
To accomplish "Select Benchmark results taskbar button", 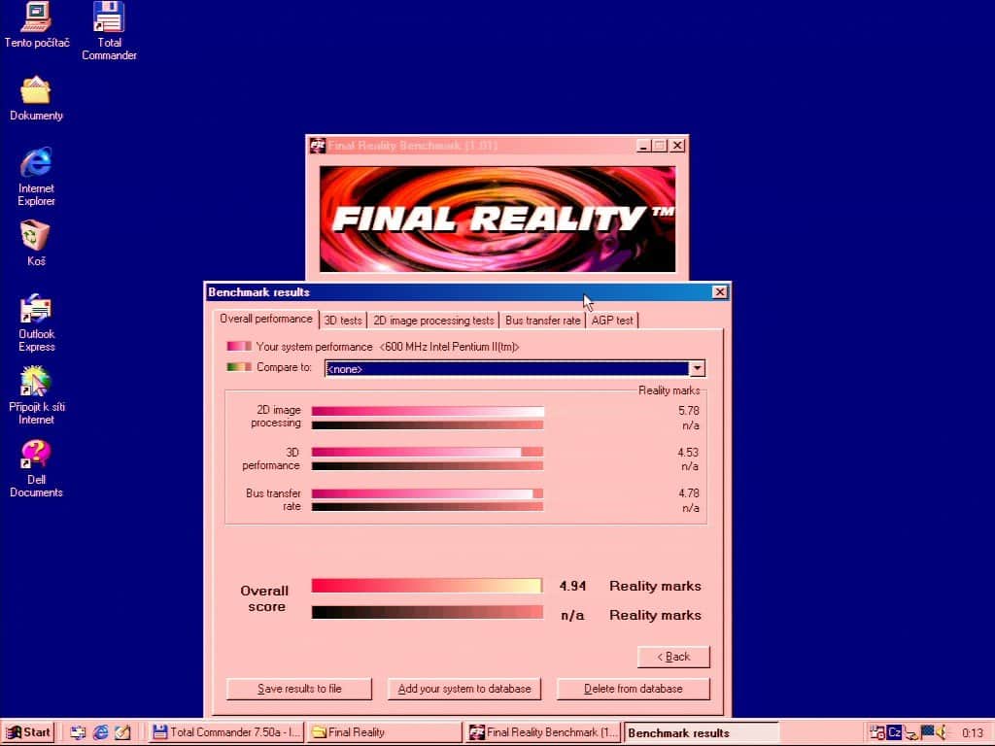I will click(x=702, y=732).
